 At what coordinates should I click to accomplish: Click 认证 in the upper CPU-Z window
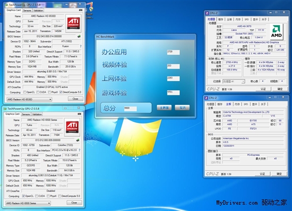263,89
